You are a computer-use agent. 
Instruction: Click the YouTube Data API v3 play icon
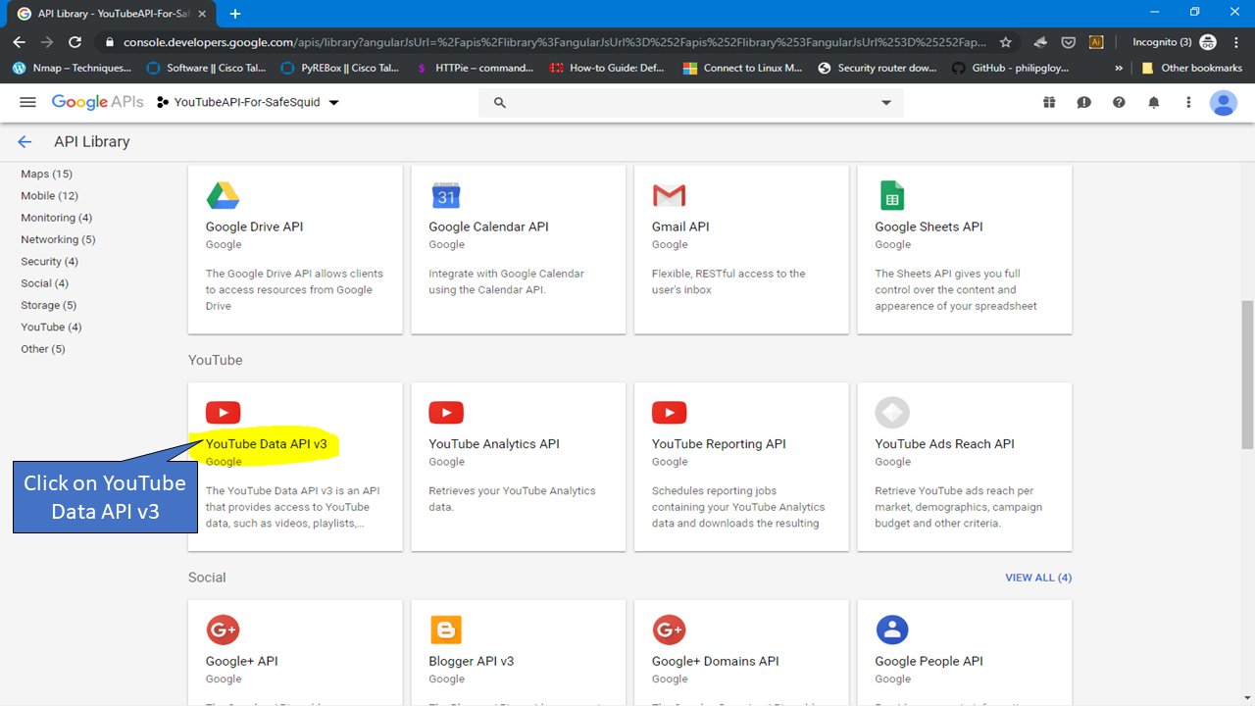[223, 413]
